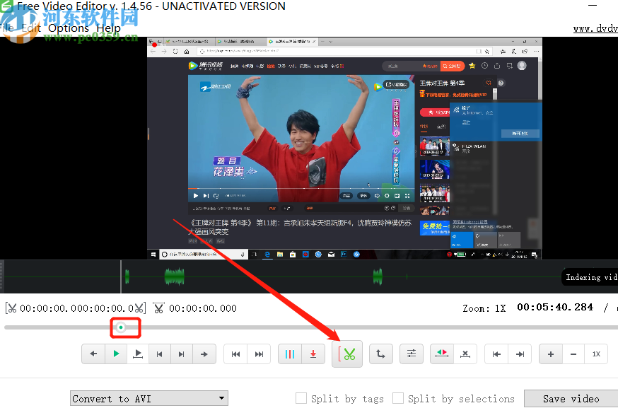The height and width of the screenshot is (408, 618).
Task: Open the settings sliders icon in the toolbar
Action: 412,354
